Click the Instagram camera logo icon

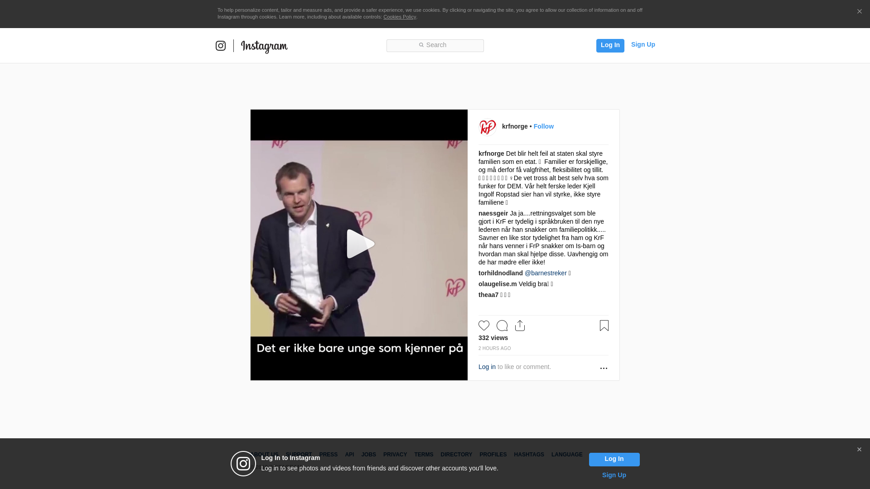(x=221, y=46)
